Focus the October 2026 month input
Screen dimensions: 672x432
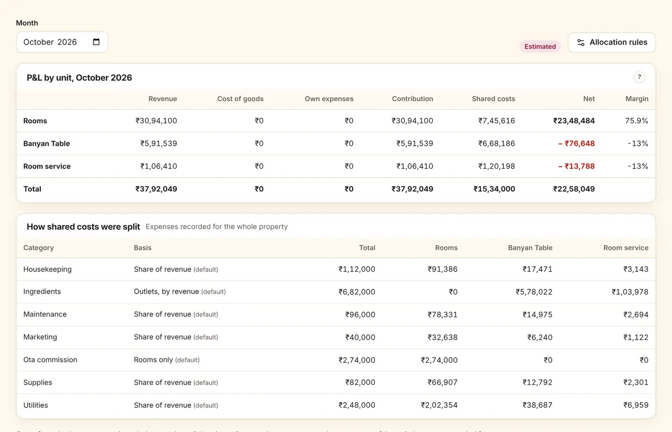(62, 42)
